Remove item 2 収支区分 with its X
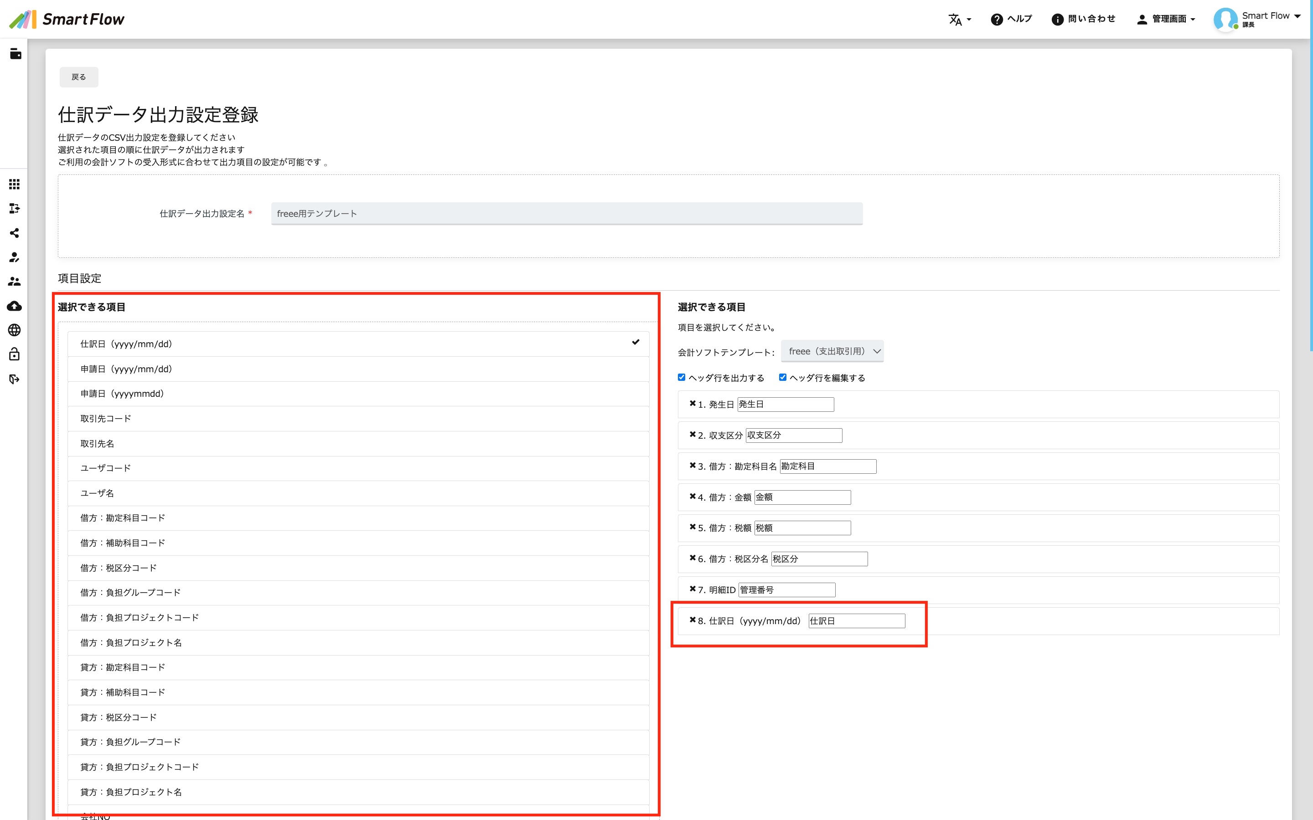This screenshot has height=820, width=1313. pyautogui.click(x=693, y=435)
